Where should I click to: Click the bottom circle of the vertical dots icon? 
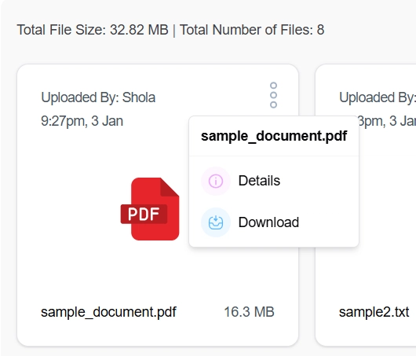(273, 105)
